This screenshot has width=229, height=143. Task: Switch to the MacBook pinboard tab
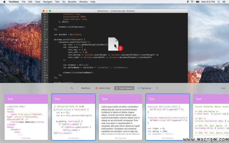pyautogui.click(x=84, y=88)
